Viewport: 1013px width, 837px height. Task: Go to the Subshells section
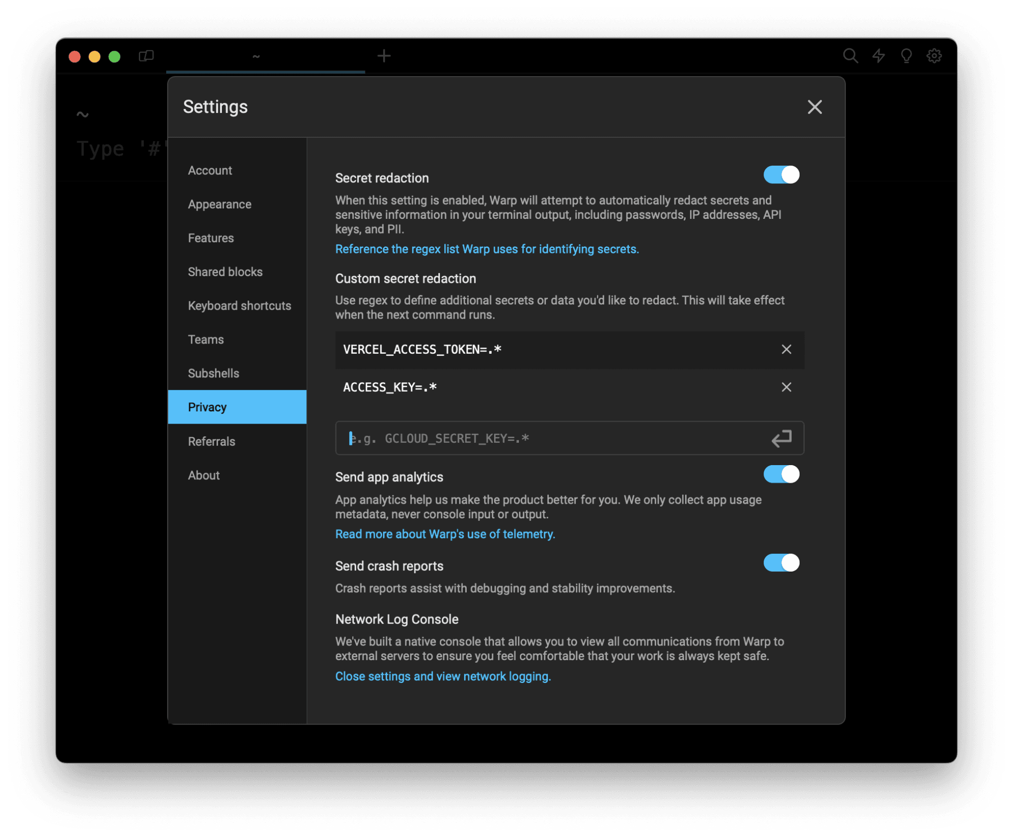tap(213, 373)
